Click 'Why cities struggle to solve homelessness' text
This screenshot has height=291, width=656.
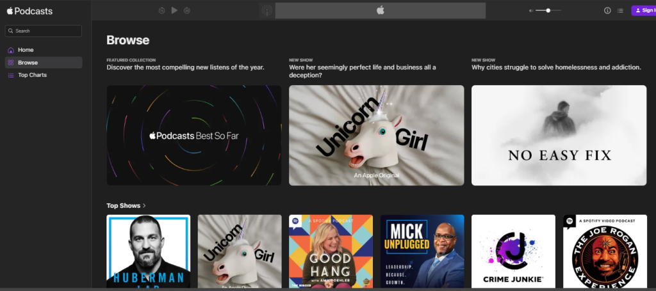(557, 67)
